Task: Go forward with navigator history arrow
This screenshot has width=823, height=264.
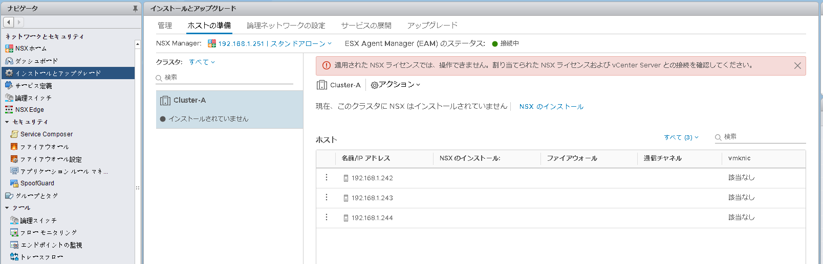Action: click(x=19, y=22)
